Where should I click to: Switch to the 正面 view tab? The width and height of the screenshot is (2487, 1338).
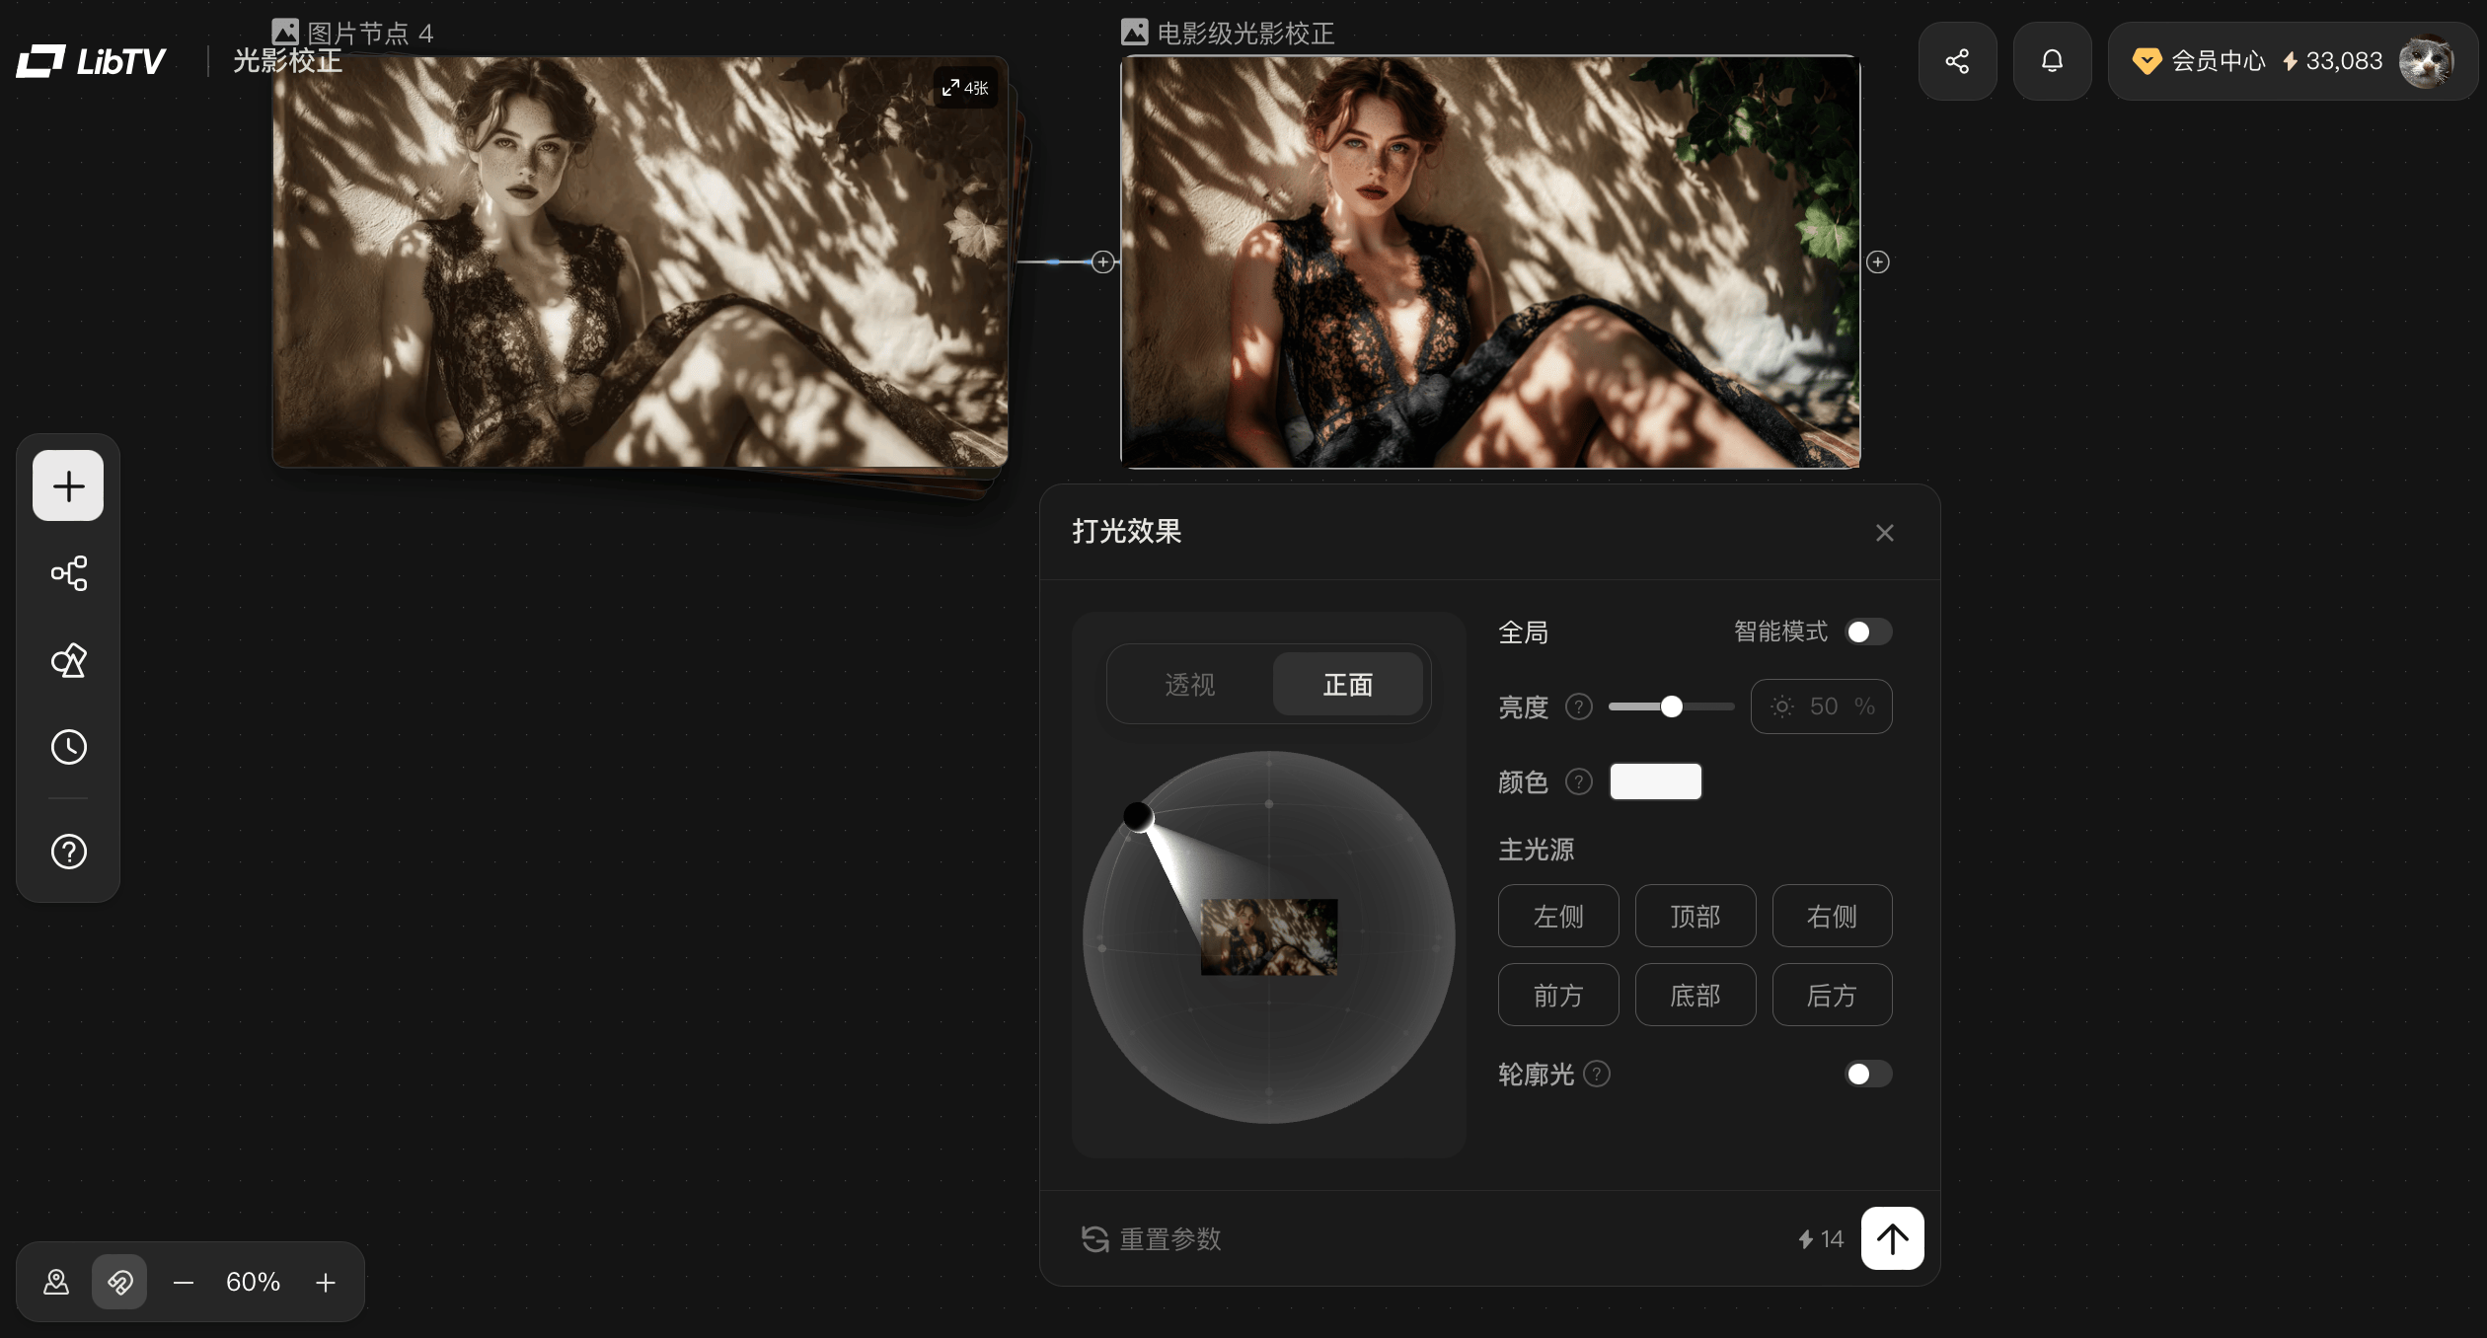1348,684
